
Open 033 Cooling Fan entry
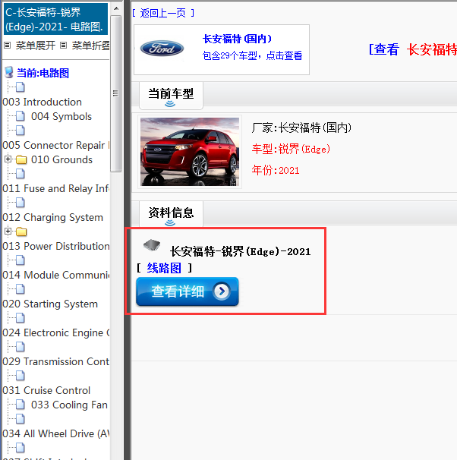coord(69,405)
